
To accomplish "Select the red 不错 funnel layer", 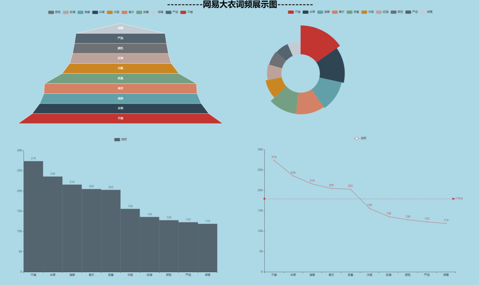I will (120, 119).
